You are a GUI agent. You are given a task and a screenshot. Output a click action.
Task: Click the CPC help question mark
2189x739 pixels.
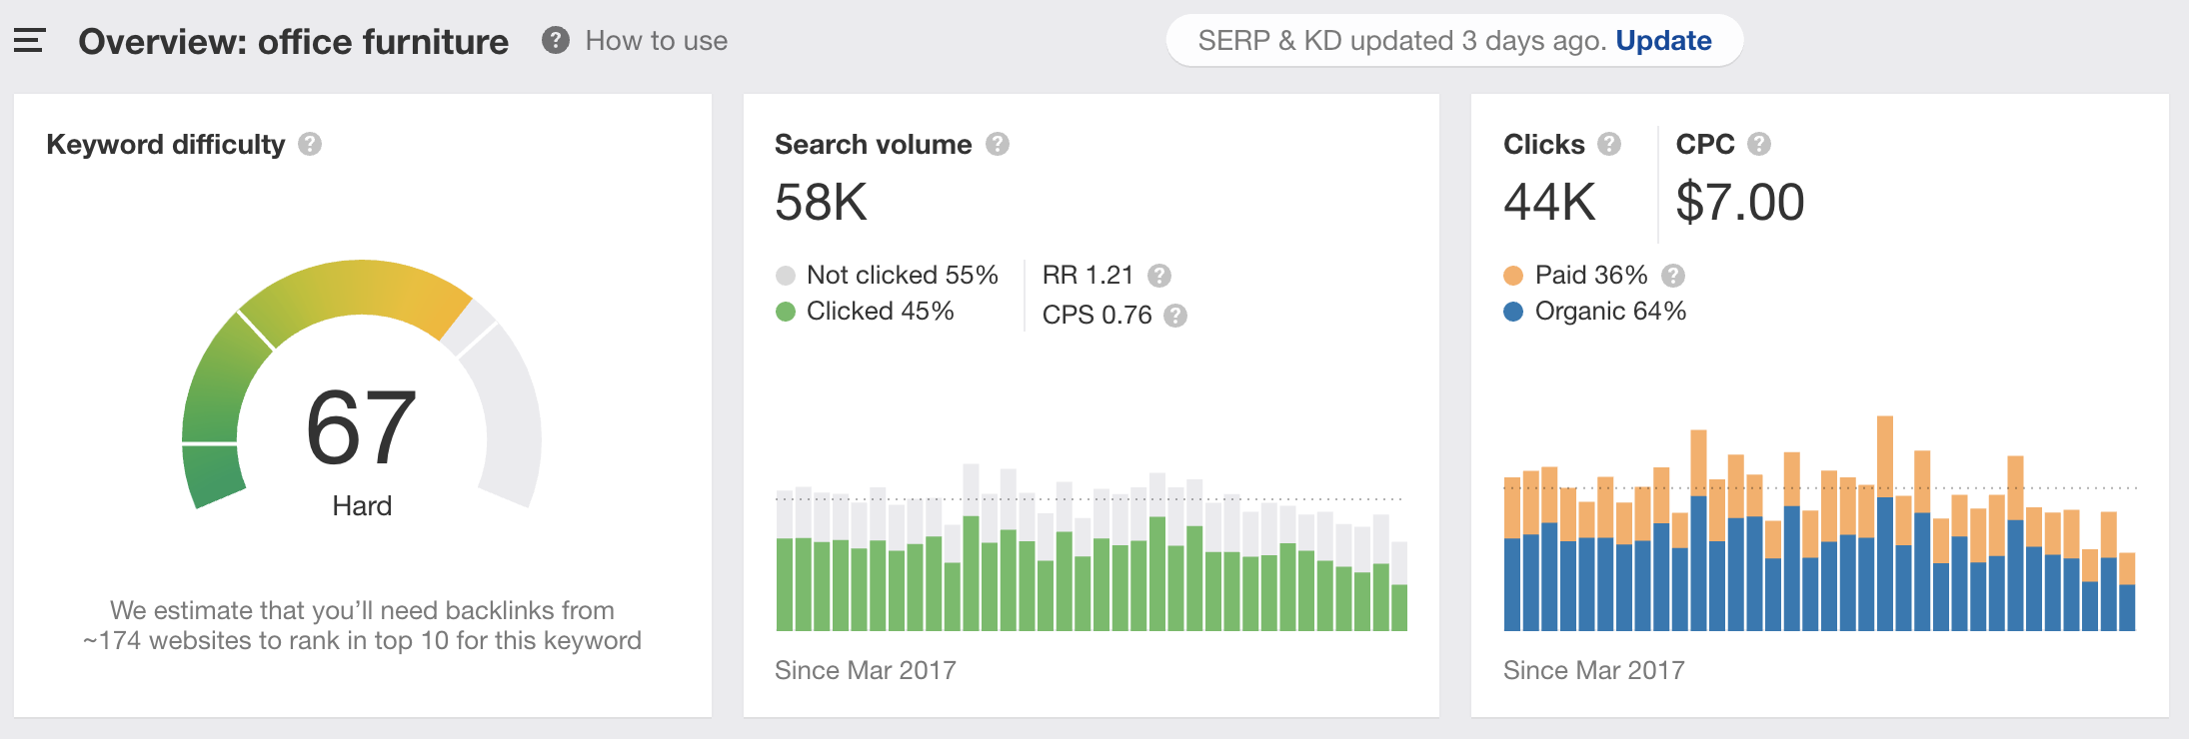[1759, 145]
